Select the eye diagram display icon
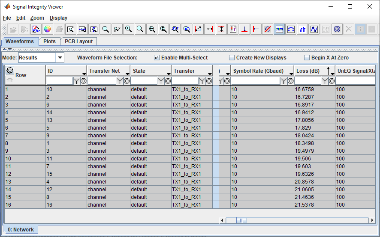 pos(291,29)
